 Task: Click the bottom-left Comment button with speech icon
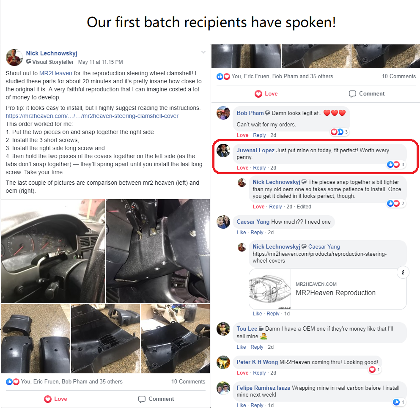pyautogui.click(x=156, y=399)
